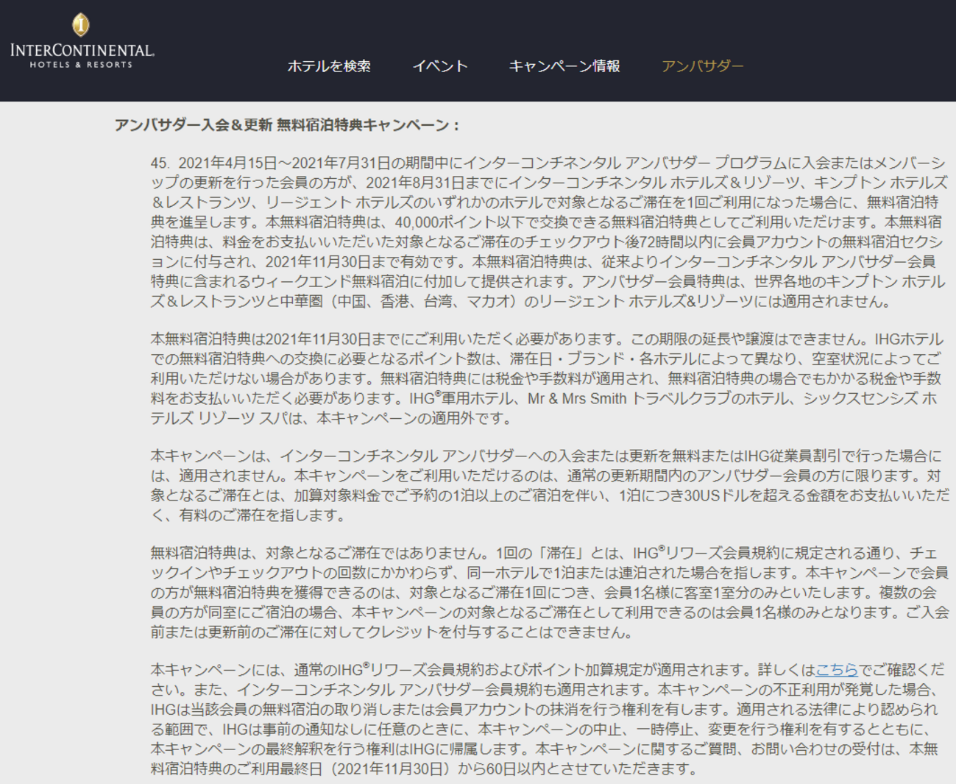Open the イベント menu item

[440, 66]
